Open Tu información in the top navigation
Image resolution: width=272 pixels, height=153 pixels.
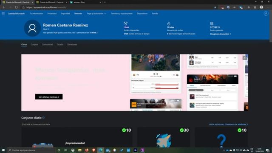(36, 14)
